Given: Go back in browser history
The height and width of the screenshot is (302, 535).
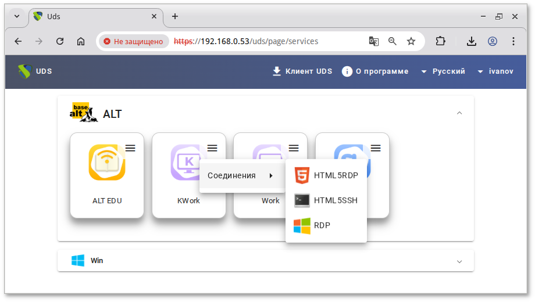Looking at the screenshot, I should (18, 41).
